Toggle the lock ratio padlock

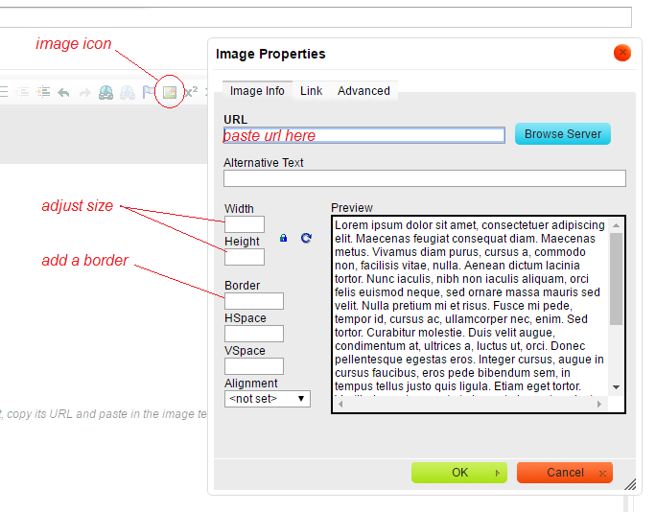tap(284, 238)
